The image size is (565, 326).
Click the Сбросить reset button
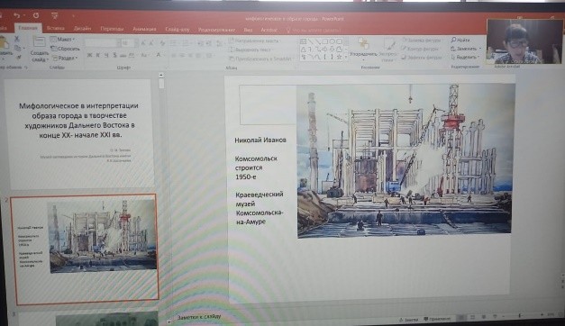(x=65, y=49)
